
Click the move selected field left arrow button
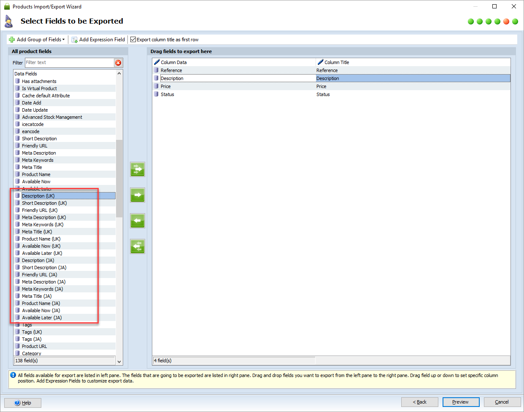[138, 221]
